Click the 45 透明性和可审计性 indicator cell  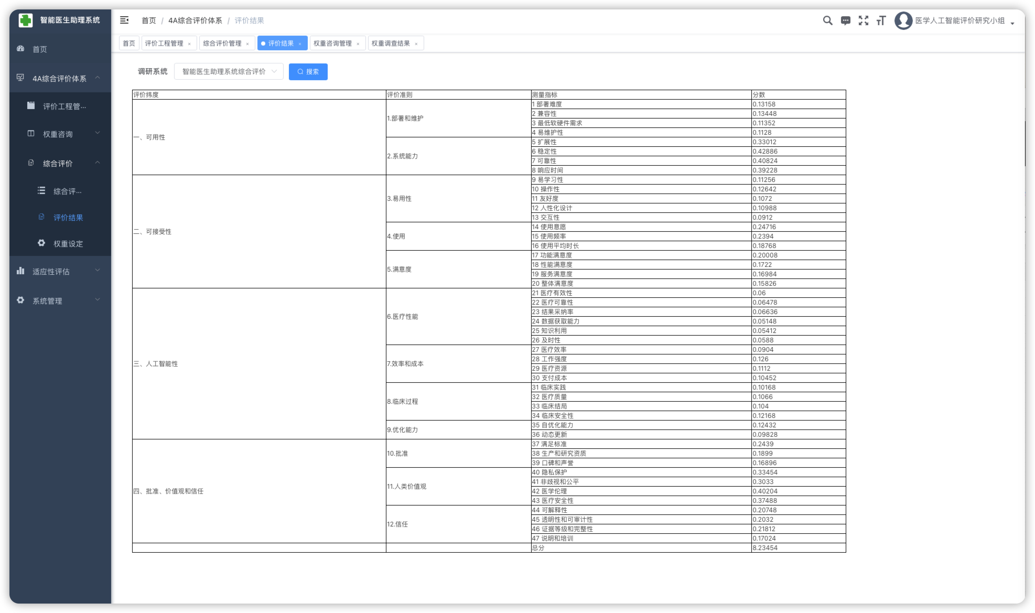[641, 520]
